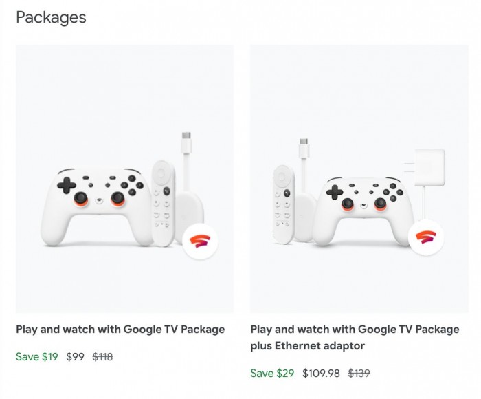Viewport: 481px width, 399px height.
Task: Click the Chromecast remote in left package image
Action: coord(162,202)
